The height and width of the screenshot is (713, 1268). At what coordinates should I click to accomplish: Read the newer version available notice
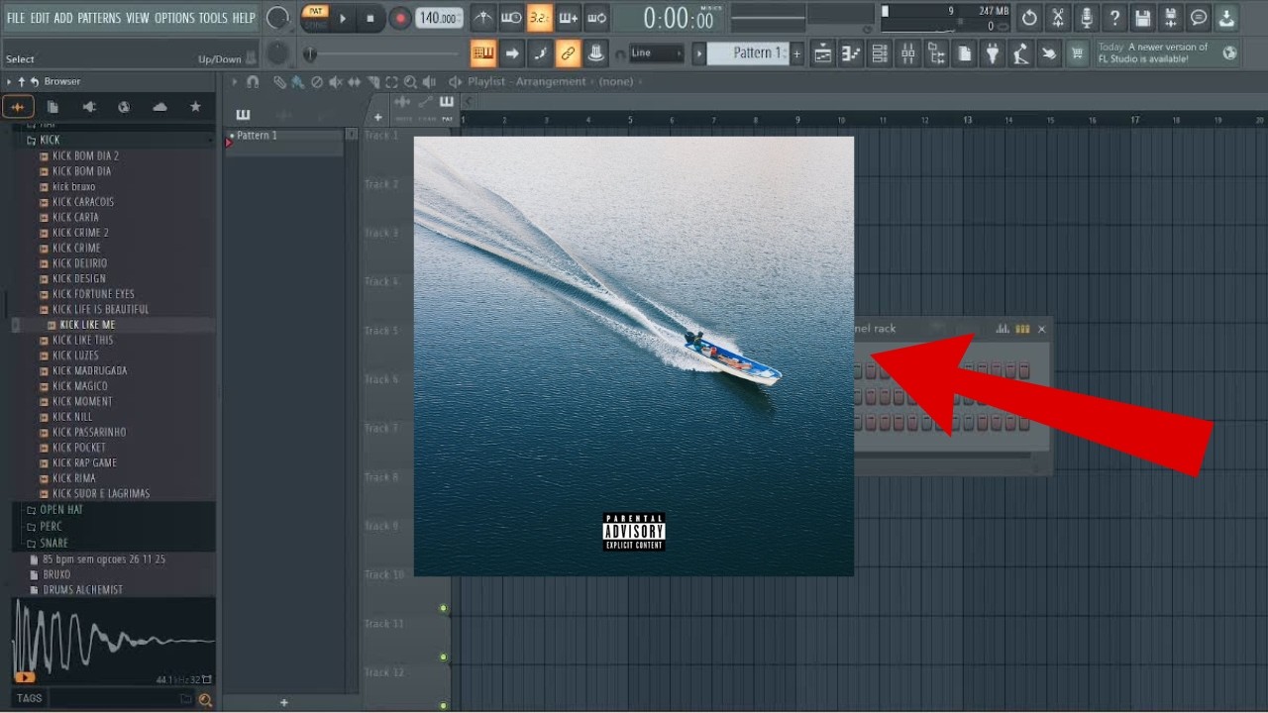click(1154, 53)
